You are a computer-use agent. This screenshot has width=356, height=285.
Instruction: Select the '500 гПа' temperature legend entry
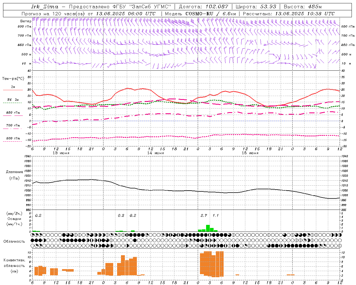pos(13,138)
